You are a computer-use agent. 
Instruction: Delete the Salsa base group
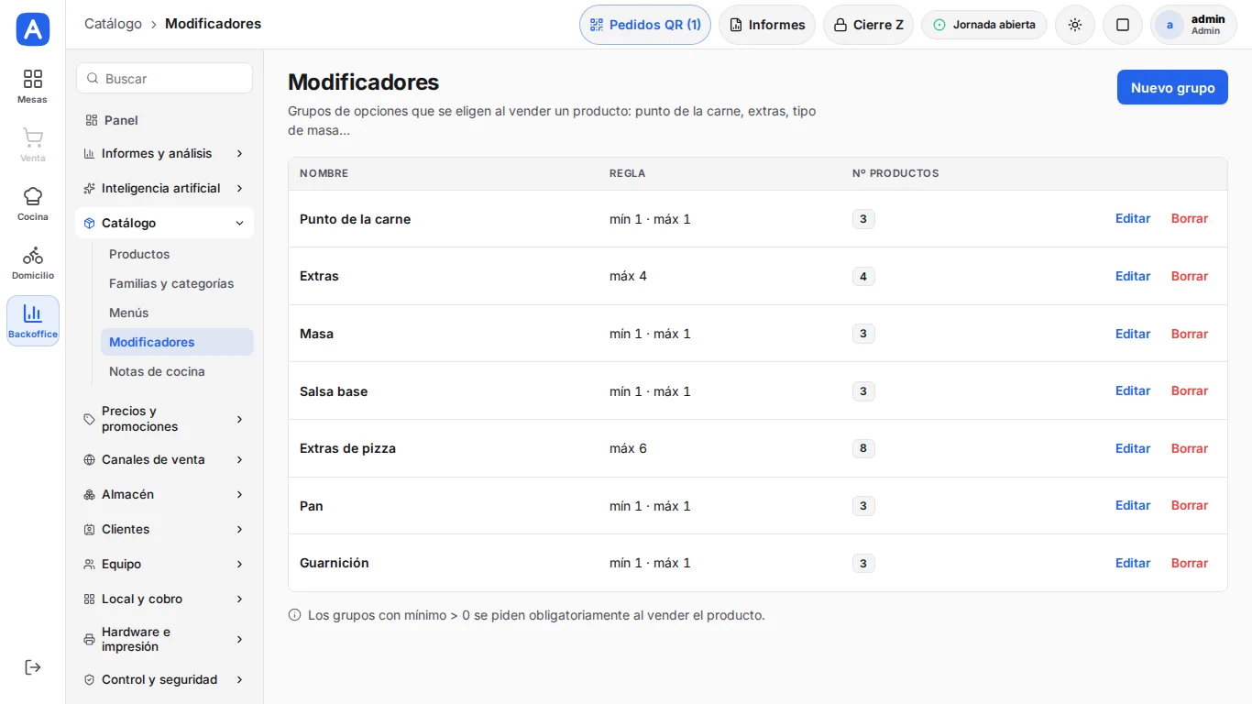point(1190,390)
